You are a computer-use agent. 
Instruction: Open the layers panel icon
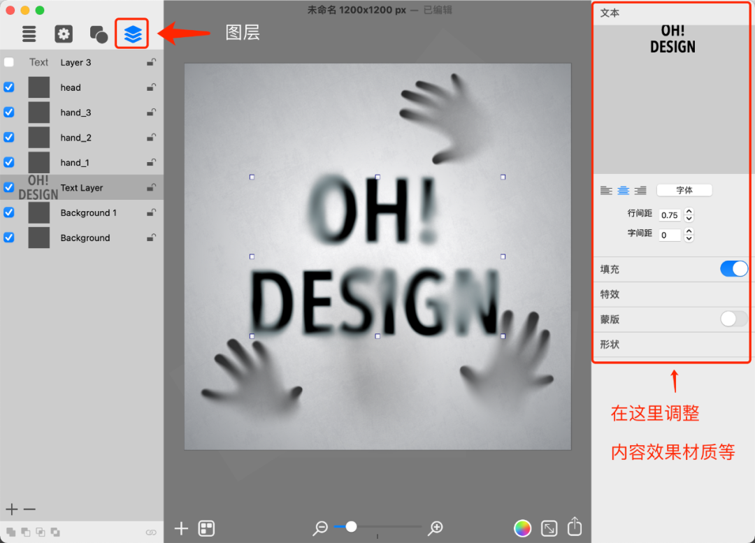[133, 34]
